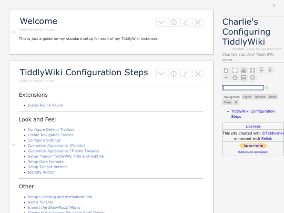This screenshot has width=284, height=213.
Task: Click the print page icon
Action: pos(244,70)
